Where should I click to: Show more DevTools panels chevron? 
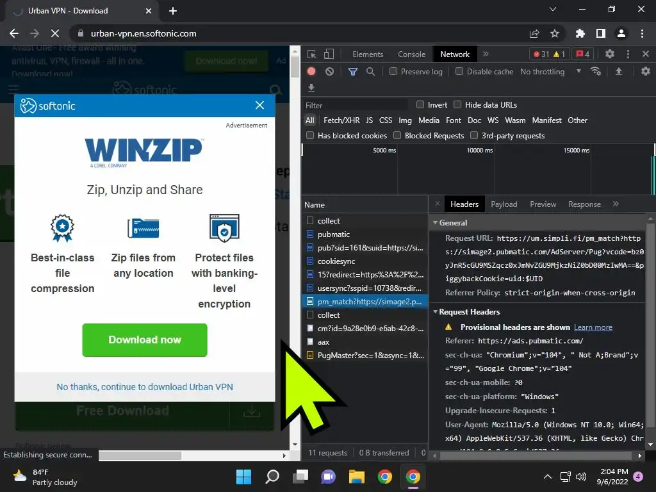pos(486,54)
